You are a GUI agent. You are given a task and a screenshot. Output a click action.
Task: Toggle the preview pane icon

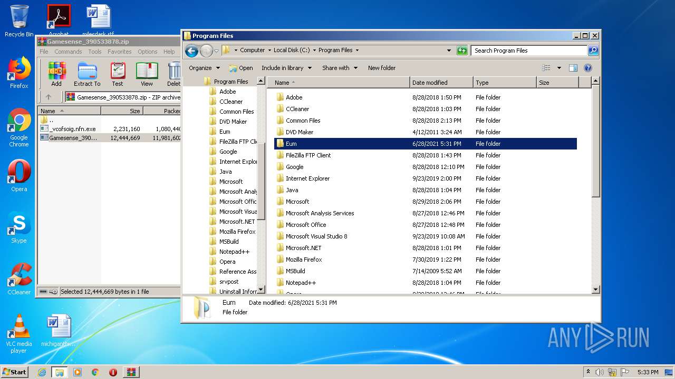coord(573,68)
